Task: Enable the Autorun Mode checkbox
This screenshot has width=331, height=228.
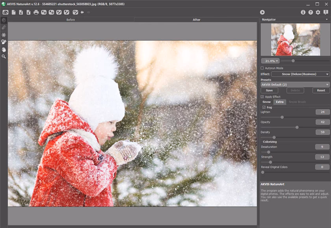Action: coord(262,68)
